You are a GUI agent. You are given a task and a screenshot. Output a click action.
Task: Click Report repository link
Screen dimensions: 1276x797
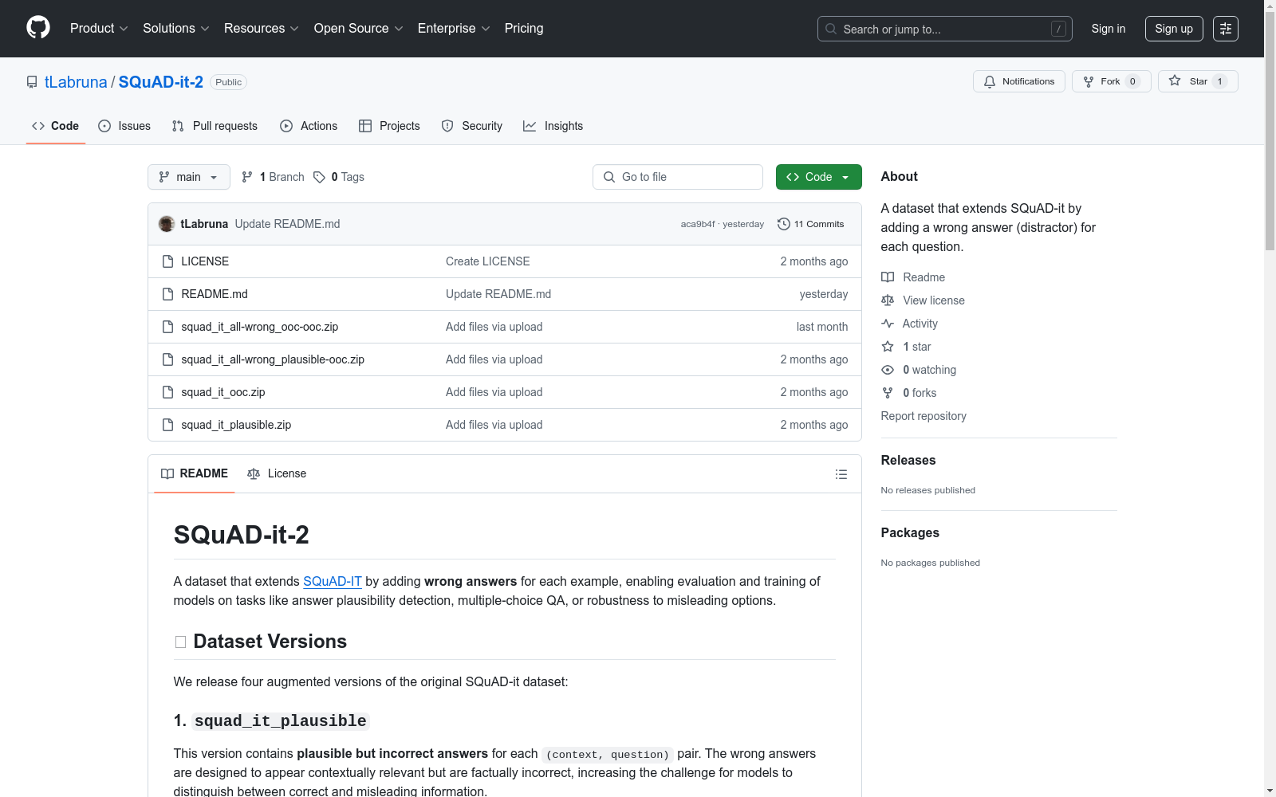click(924, 416)
